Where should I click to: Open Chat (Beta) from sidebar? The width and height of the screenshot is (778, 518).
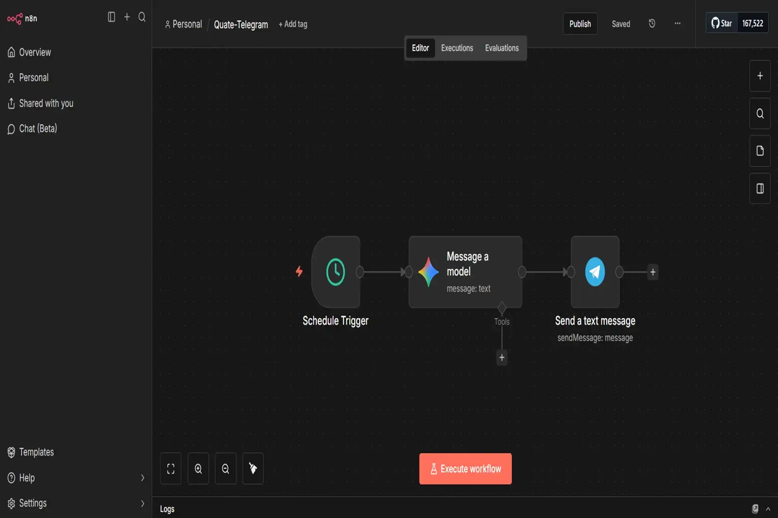[x=38, y=128]
